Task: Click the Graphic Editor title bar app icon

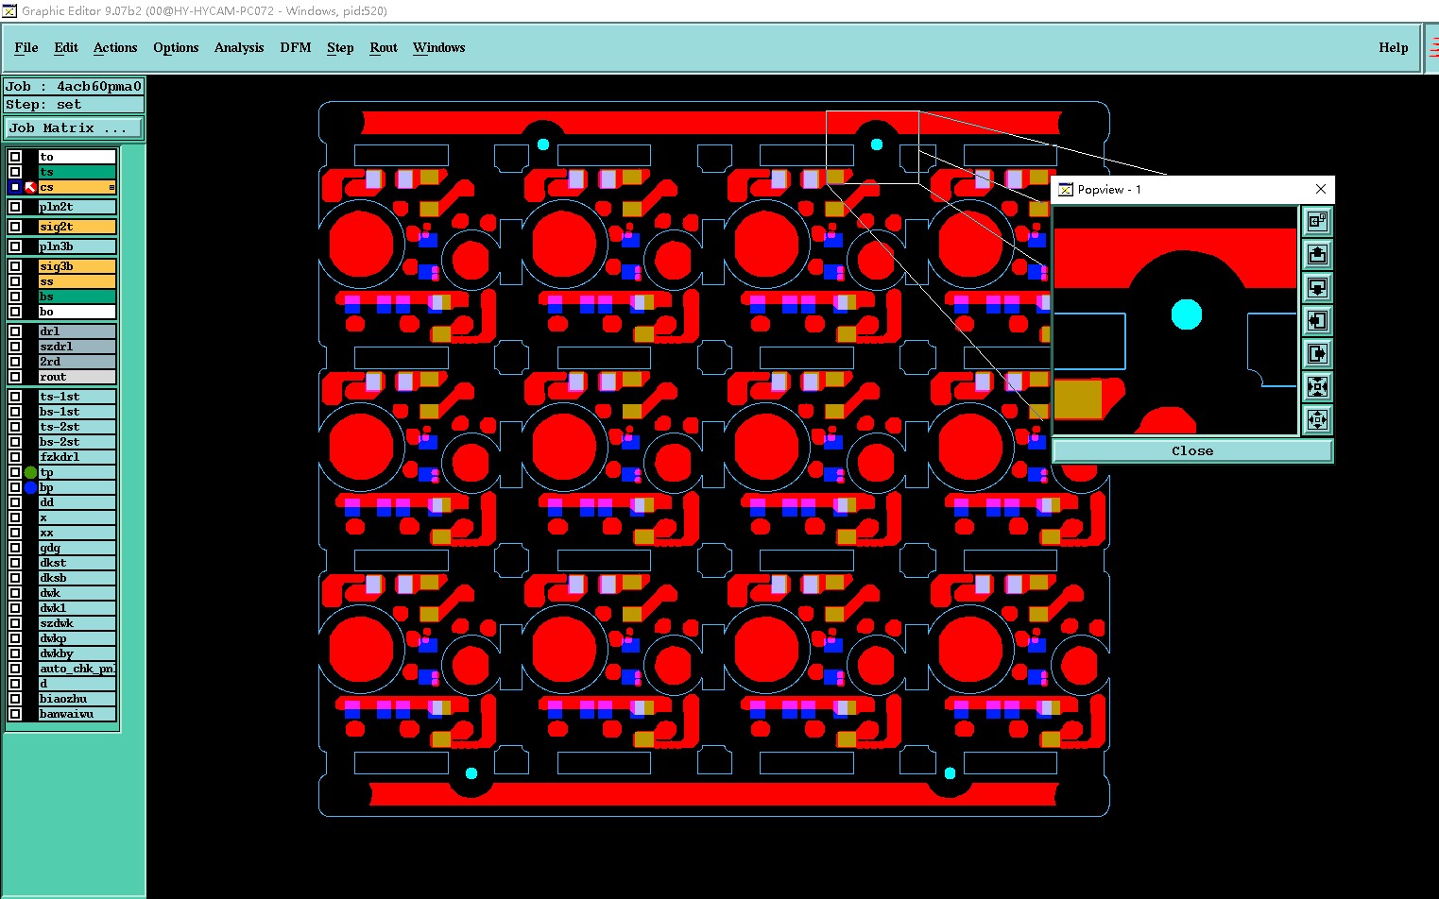Action: 9,10
